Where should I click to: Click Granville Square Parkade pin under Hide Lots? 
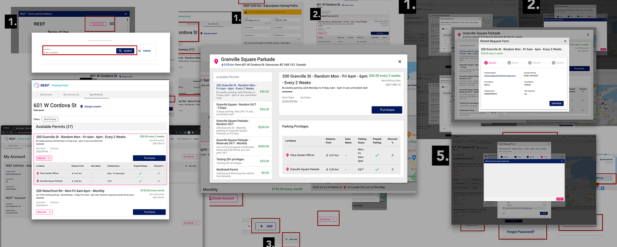click(x=38, y=181)
